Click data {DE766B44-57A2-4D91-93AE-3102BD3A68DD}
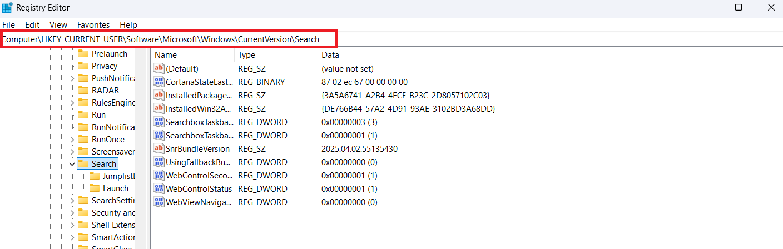 click(x=408, y=108)
